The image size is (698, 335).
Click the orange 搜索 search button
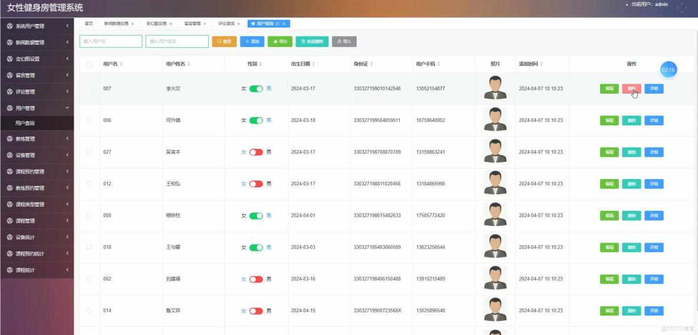tap(225, 41)
